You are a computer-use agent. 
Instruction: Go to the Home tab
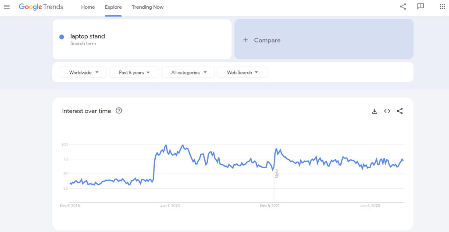(x=88, y=7)
